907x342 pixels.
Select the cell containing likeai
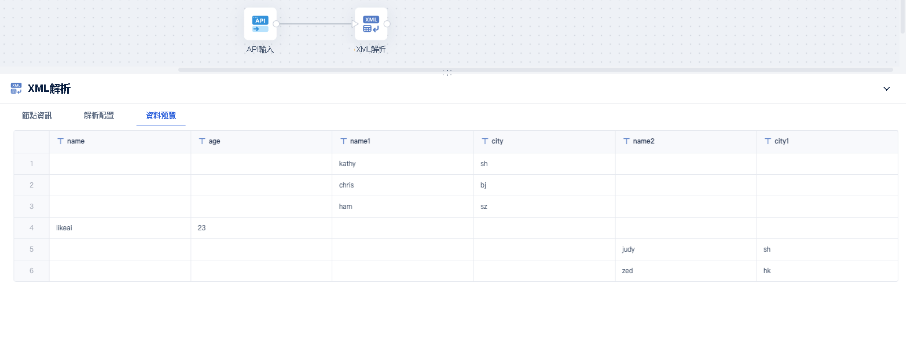click(120, 228)
